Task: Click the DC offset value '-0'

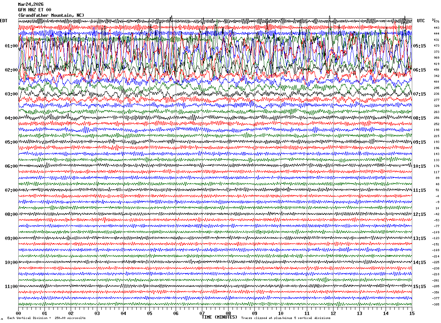Action: click(x=437, y=196)
